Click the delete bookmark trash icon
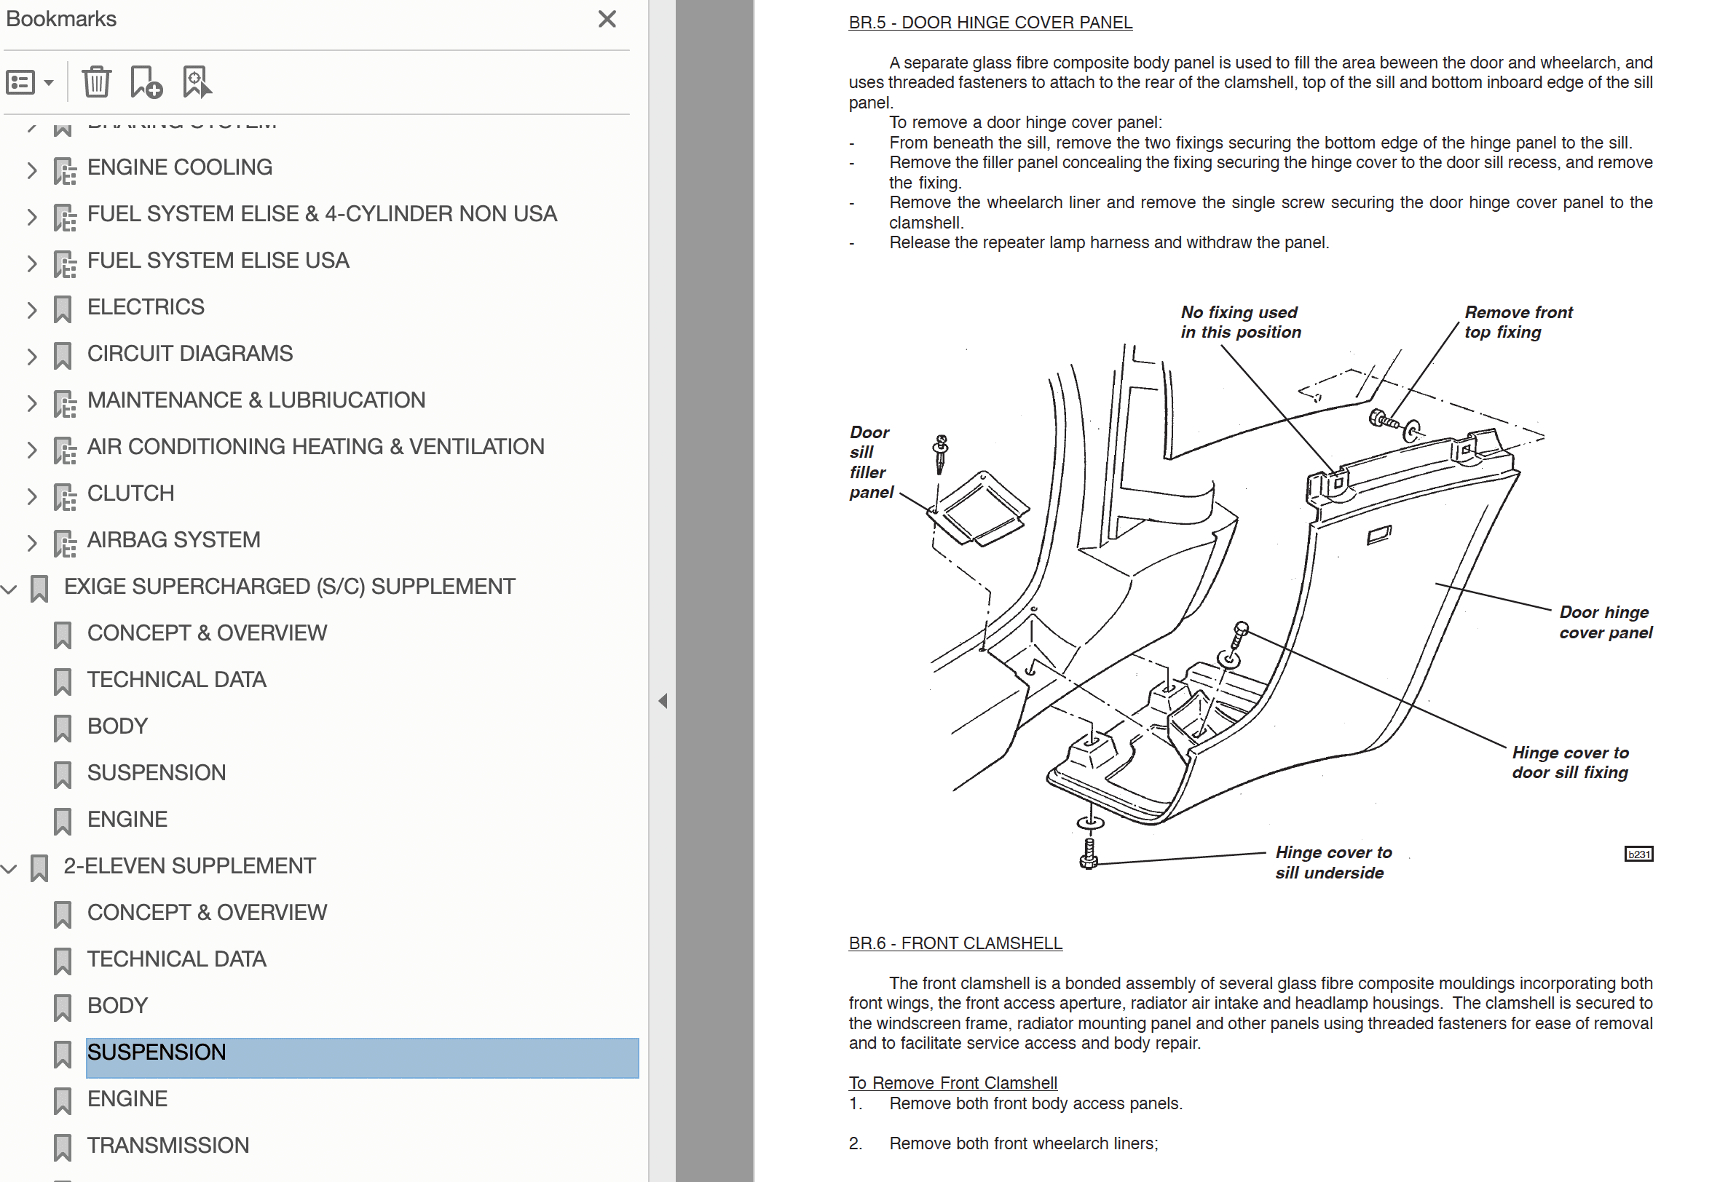1736x1182 pixels. (96, 82)
